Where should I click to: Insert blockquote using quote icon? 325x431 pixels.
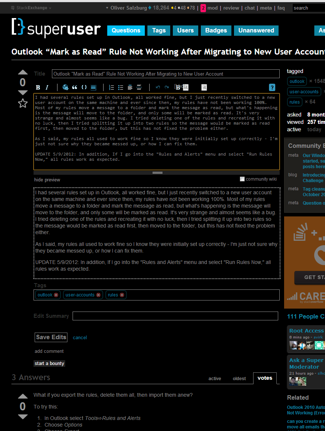coord(74,87)
